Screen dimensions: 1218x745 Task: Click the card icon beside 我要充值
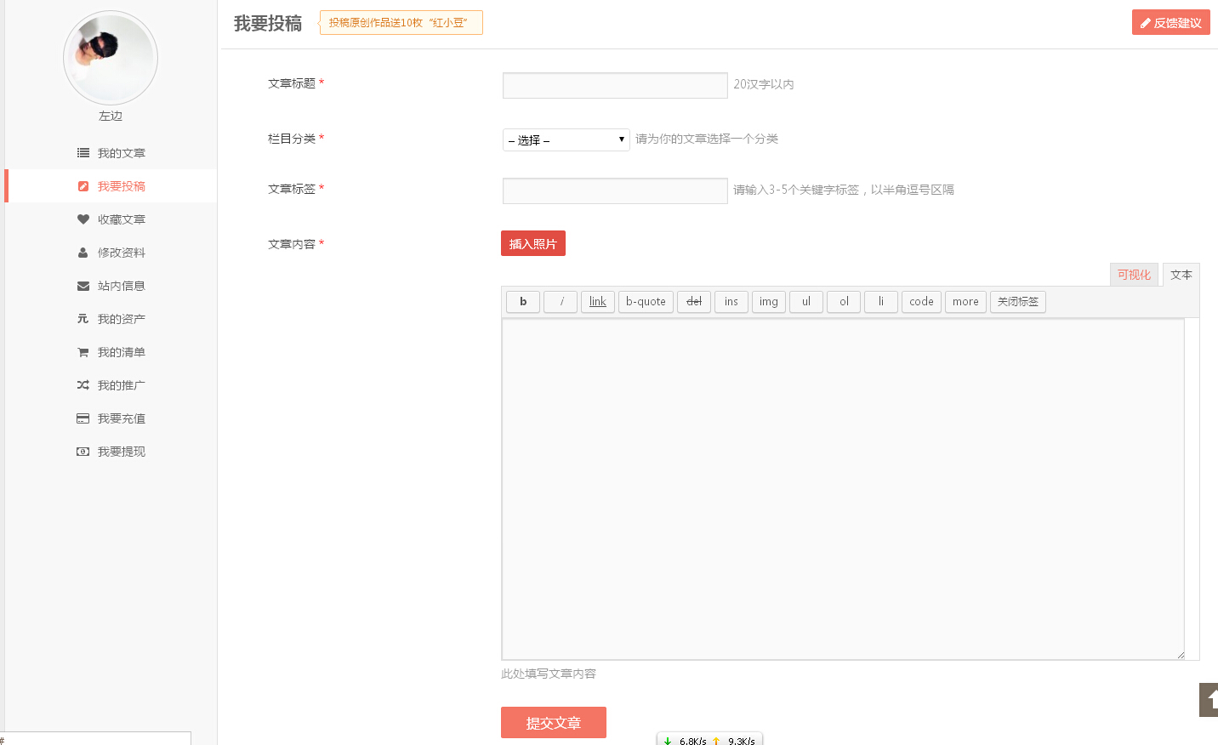83,418
